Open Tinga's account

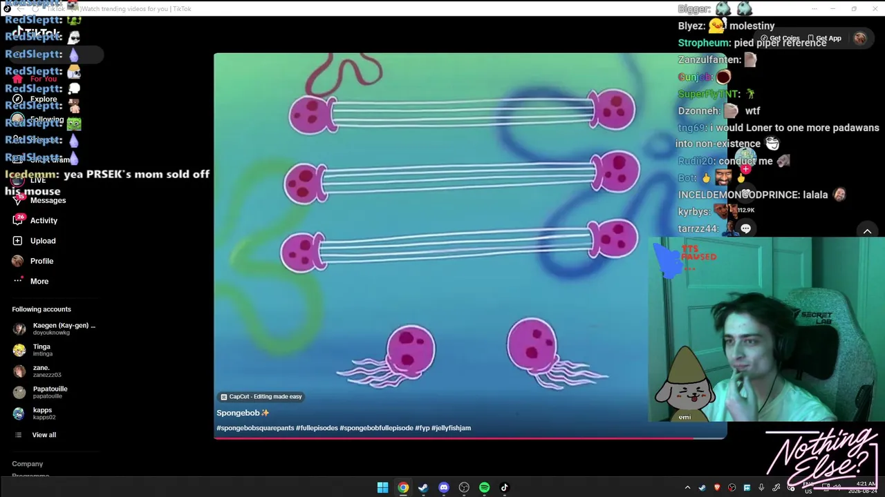[x=32, y=350]
